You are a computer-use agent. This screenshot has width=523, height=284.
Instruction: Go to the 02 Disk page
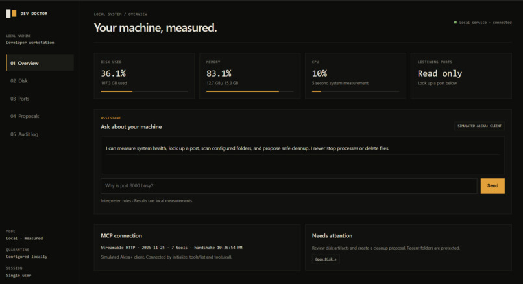40,80
